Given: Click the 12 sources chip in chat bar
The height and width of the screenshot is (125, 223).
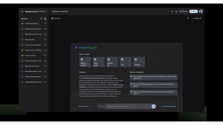Looking at the screenshot, I should point(101,106).
